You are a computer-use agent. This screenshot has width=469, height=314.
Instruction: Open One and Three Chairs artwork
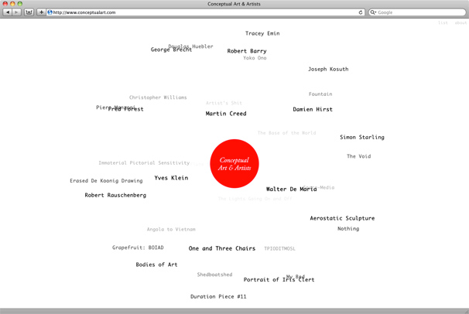click(x=222, y=249)
